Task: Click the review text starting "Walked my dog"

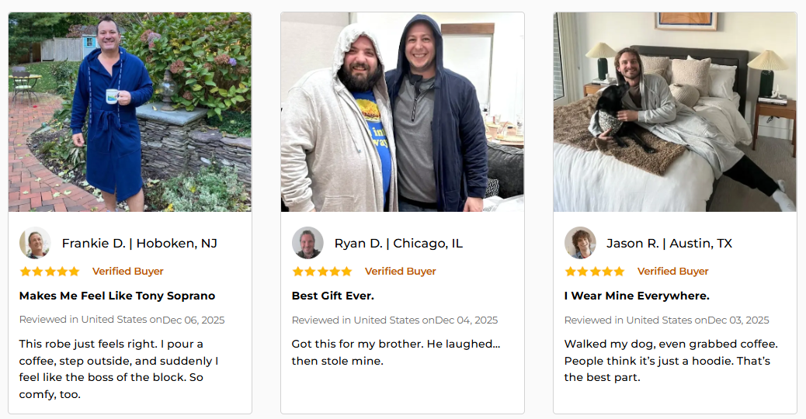Action: tap(671, 361)
